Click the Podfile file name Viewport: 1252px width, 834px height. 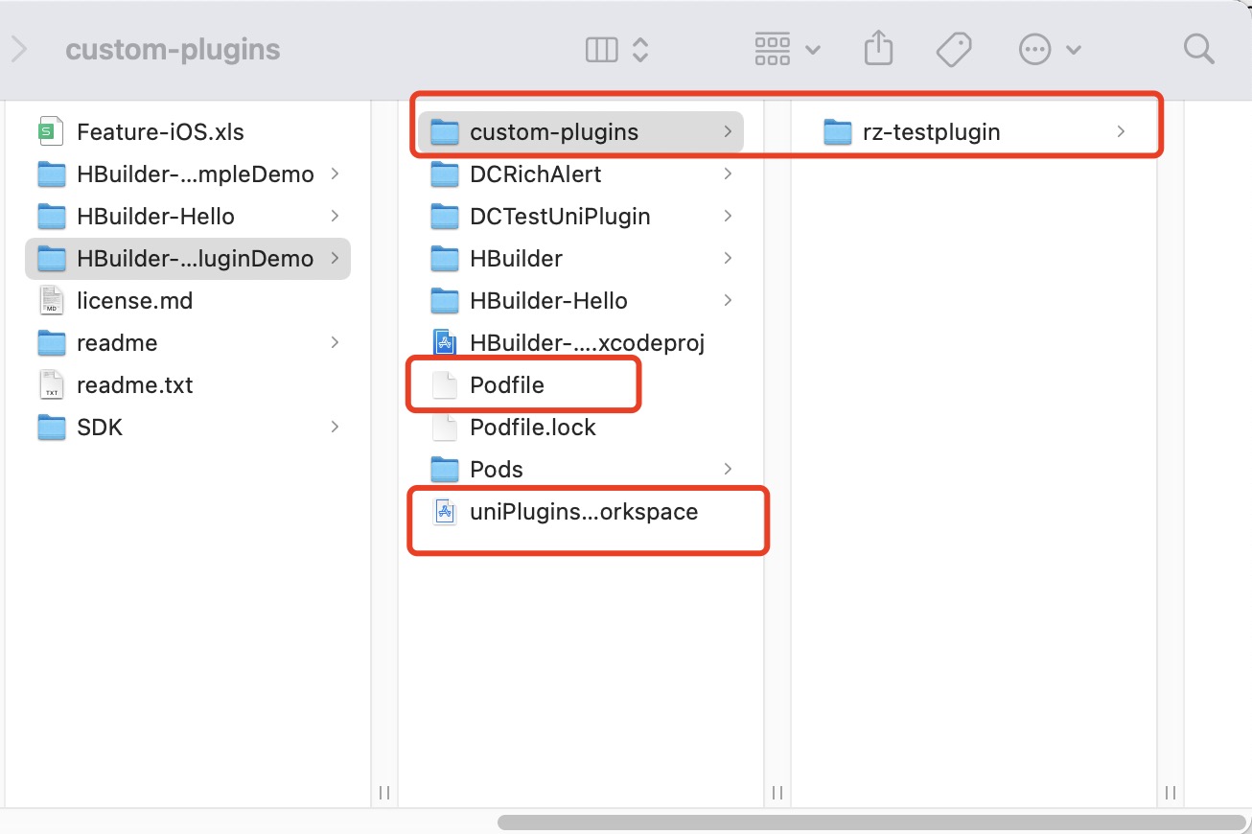(x=507, y=384)
